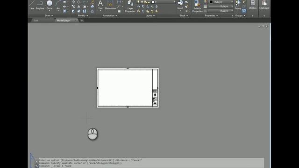The image size is (299, 168).
Task: Select the Polyline tool
Action: (x=40, y=5)
